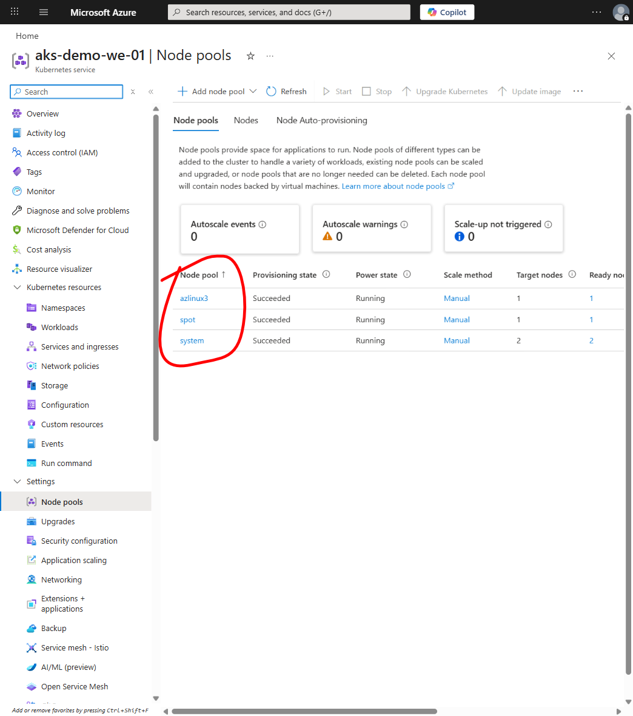Favorite this page with the star icon
This screenshot has width=633, height=716.
pos(250,56)
